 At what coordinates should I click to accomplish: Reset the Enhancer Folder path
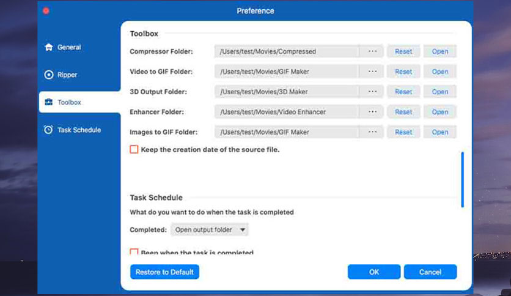pos(403,112)
